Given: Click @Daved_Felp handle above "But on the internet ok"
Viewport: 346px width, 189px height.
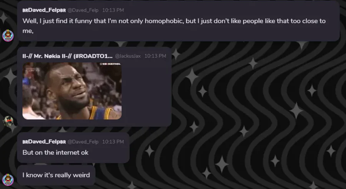Looking at the screenshot, I should click(x=83, y=142).
